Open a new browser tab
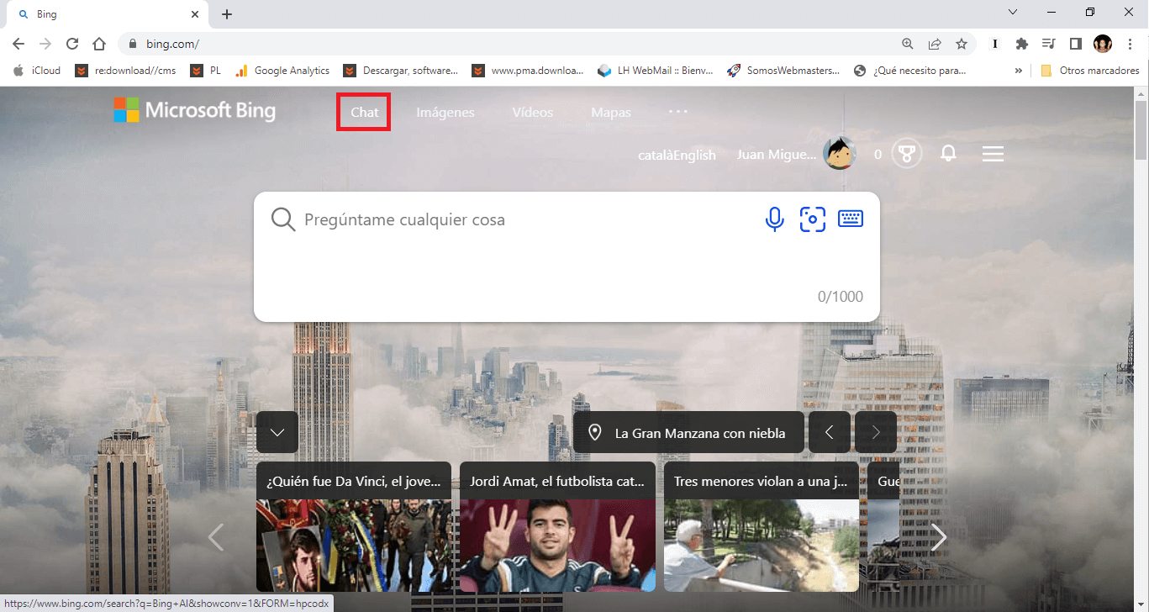 pos(227,14)
